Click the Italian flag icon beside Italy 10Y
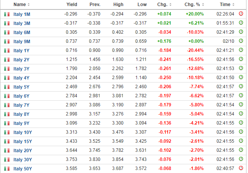 coord(7,132)
